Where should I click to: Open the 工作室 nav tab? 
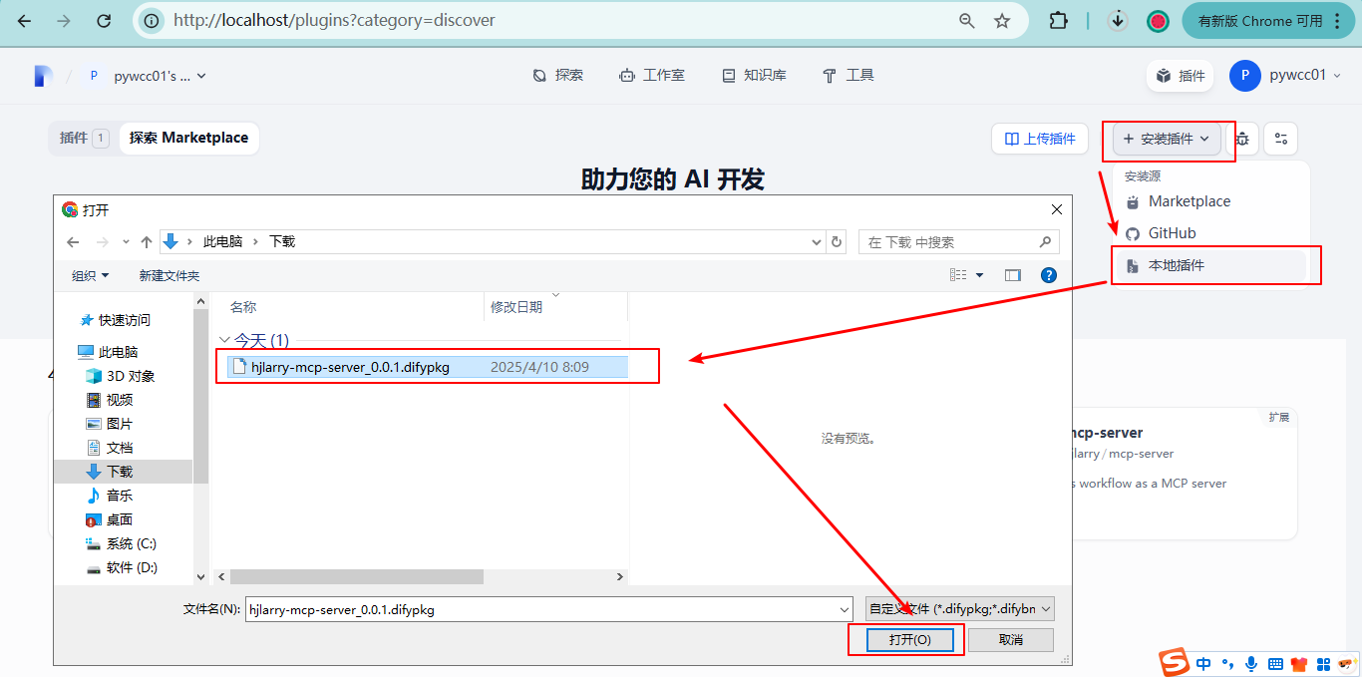click(x=652, y=76)
